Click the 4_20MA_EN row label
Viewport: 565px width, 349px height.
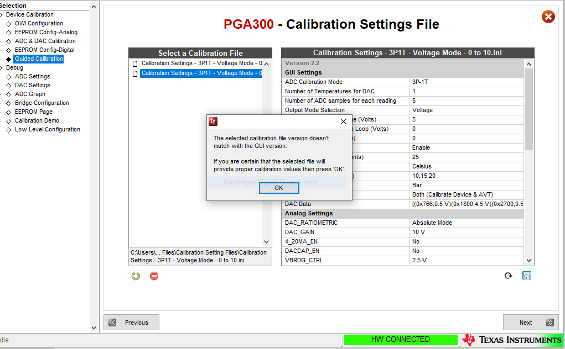(x=301, y=241)
